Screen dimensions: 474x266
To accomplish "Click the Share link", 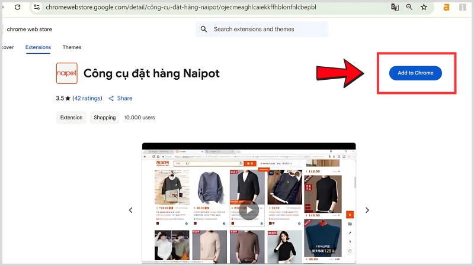I will coord(124,98).
